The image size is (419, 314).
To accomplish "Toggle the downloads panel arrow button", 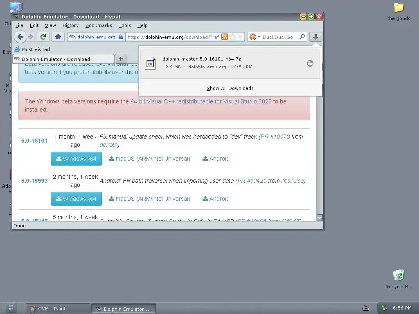I will coord(315,37).
